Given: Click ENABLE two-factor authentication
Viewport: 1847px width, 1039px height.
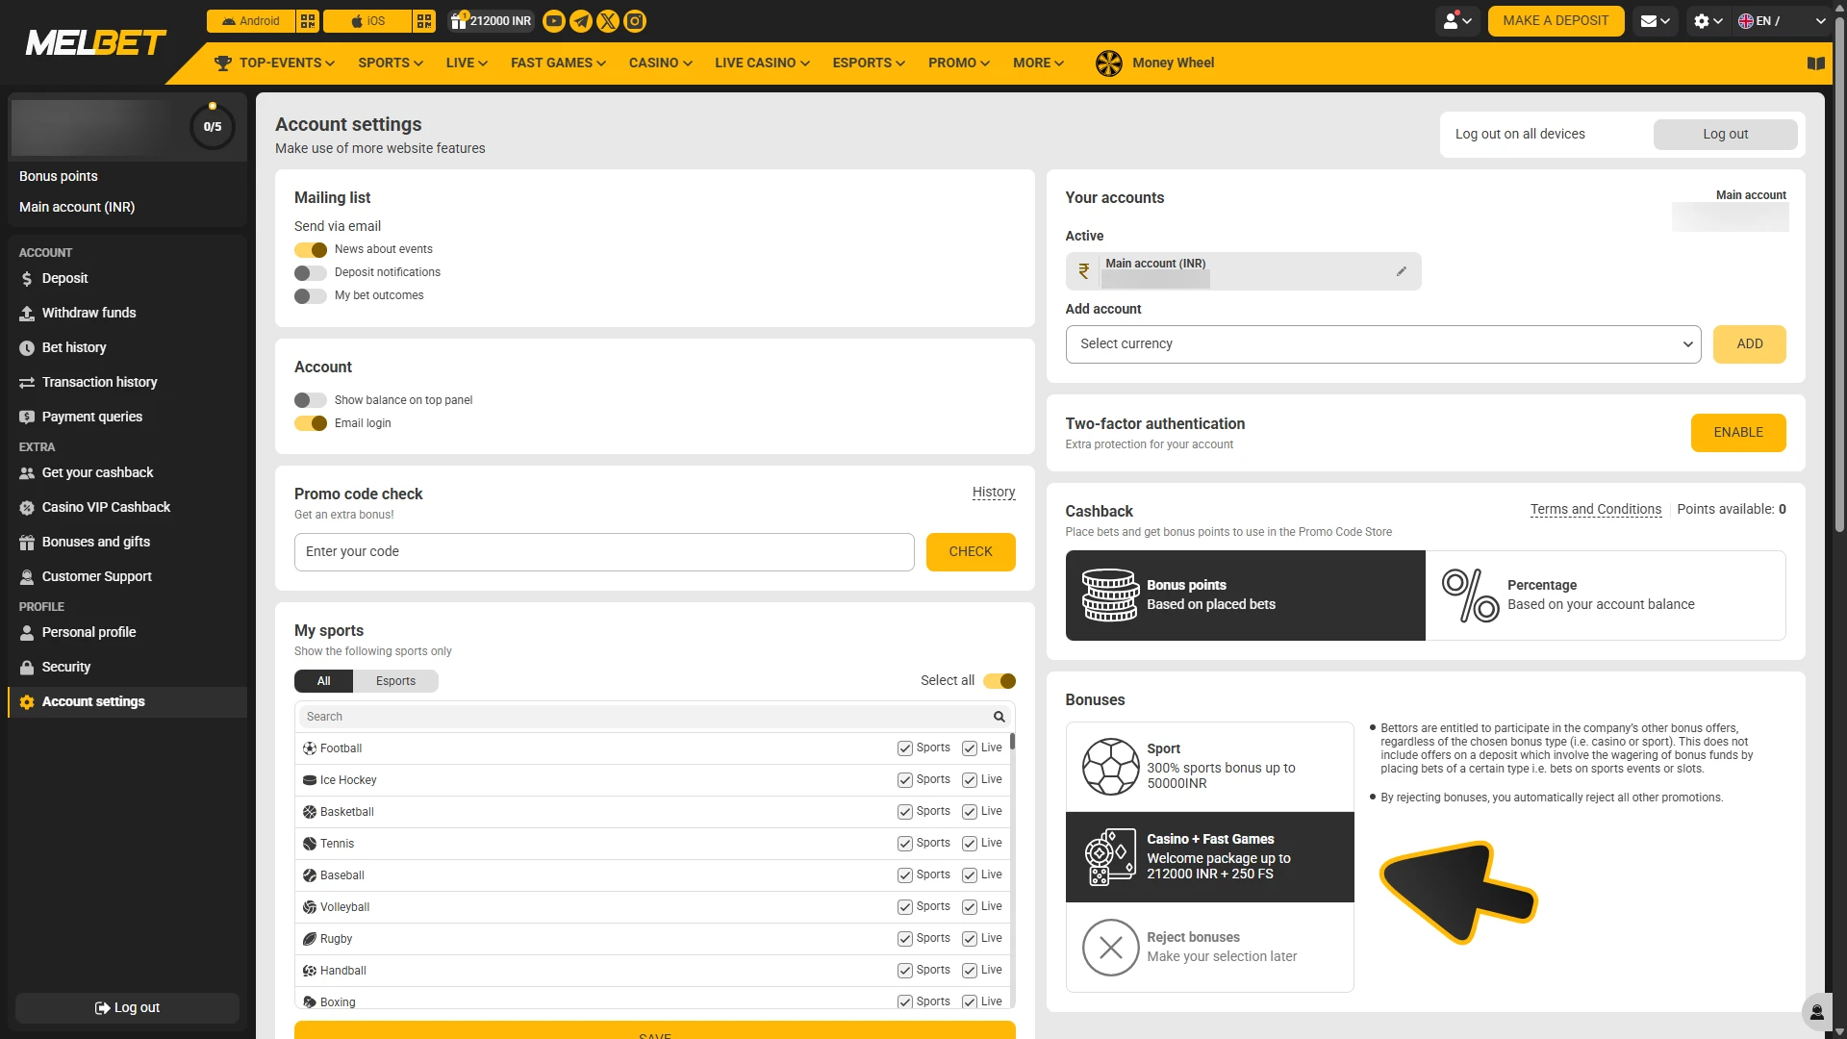Looking at the screenshot, I should pyautogui.click(x=1738, y=433).
